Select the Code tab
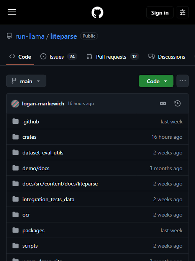 coord(20,57)
